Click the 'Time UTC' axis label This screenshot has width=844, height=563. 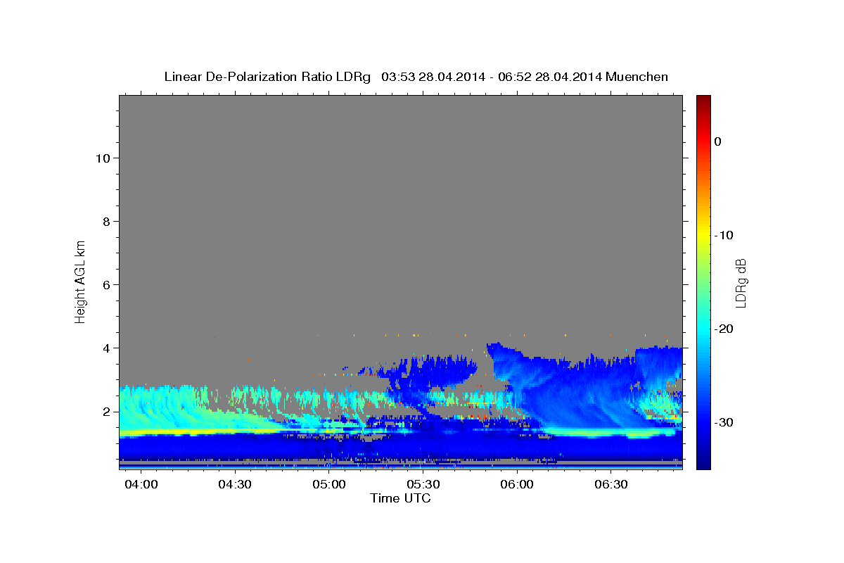(x=400, y=498)
